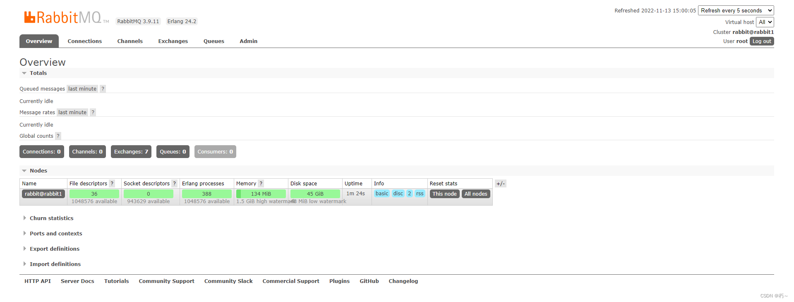Open the Changelog link
Viewport: 794px width, 302px height.
(x=403, y=281)
